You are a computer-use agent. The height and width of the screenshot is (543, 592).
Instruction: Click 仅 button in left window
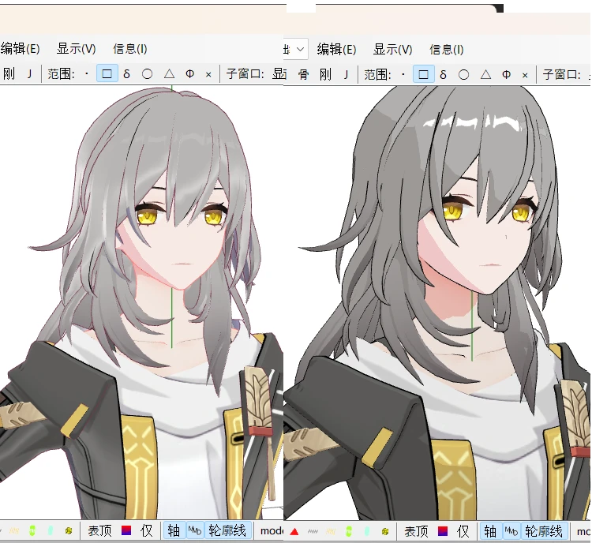point(147,531)
